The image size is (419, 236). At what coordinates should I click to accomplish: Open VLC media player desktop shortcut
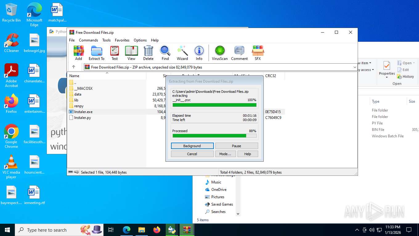(x=11, y=167)
